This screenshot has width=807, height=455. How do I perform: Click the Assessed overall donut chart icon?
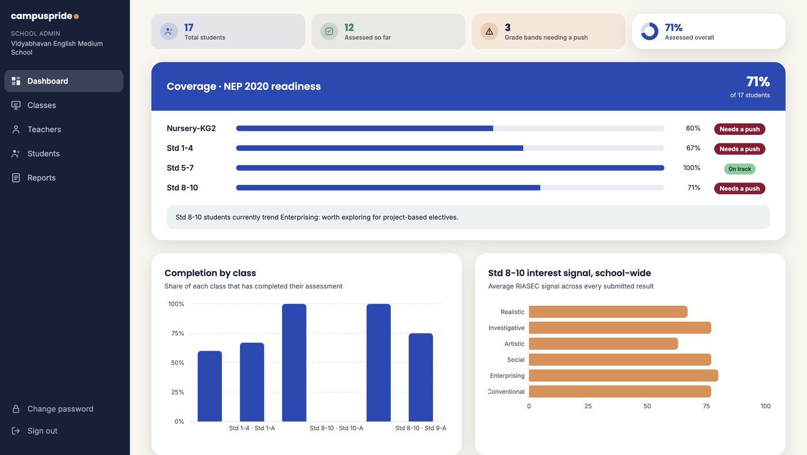[x=650, y=31]
